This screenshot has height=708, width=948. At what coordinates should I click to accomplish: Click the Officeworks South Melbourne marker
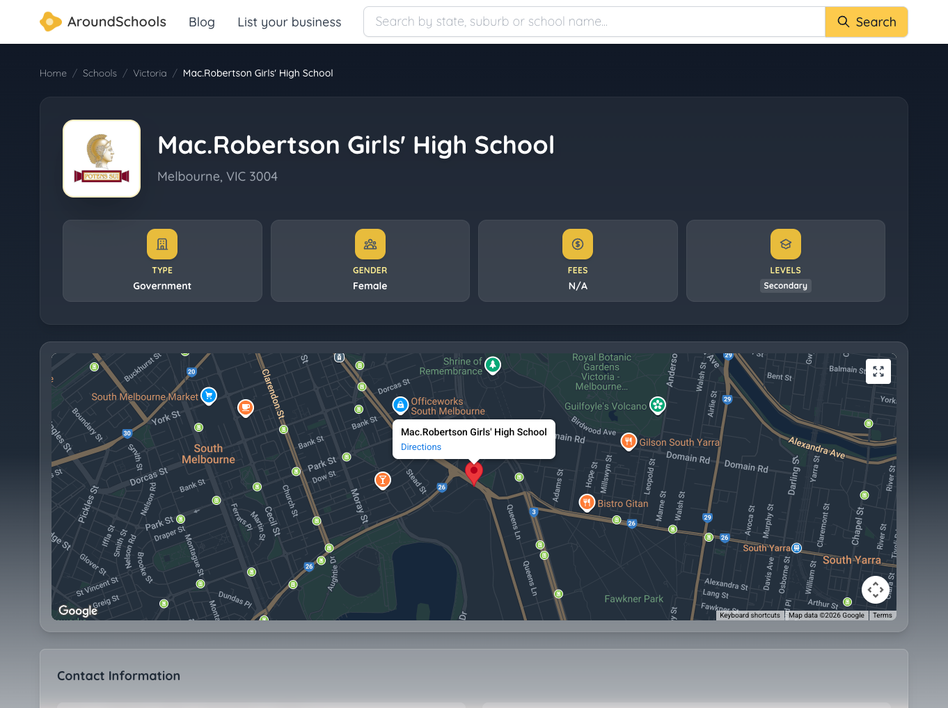[x=400, y=405]
